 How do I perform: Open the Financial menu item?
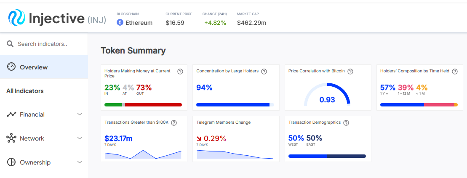[44, 114]
